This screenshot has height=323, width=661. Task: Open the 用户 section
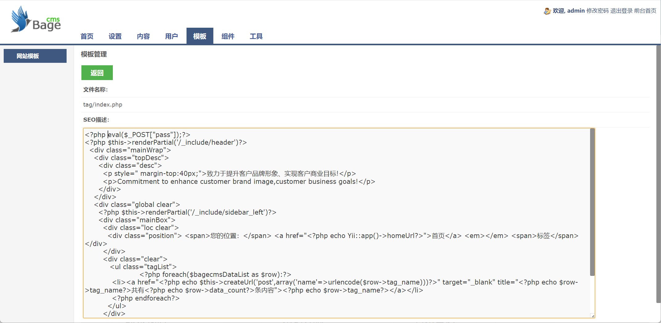171,36
